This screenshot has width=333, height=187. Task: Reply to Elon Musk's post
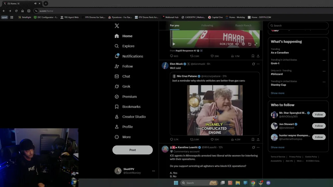click(x=174, y=139)
